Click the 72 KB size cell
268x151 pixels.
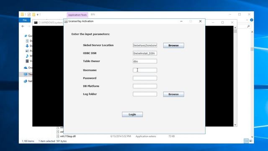[171, 136]
